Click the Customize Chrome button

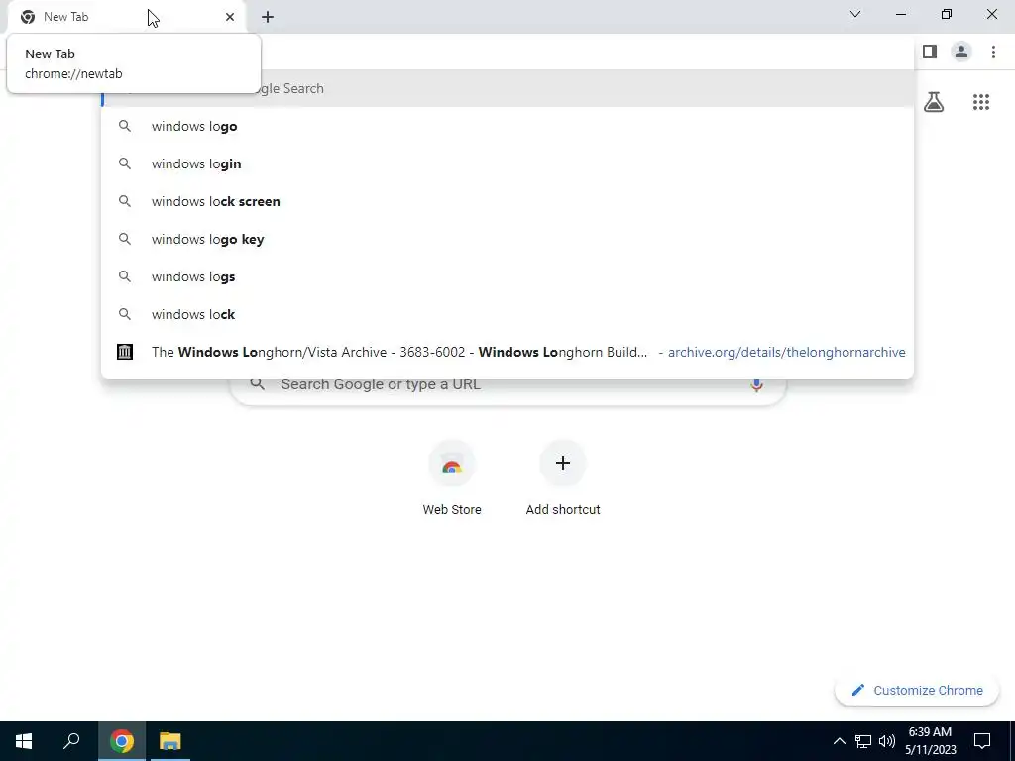[x=917, y=690]
